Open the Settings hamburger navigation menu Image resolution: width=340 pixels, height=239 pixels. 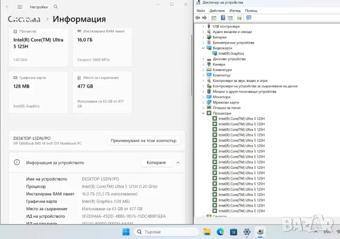(20, 7)
